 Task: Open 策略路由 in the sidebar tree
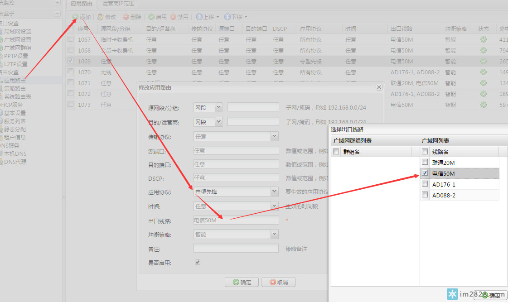point(15,88)
